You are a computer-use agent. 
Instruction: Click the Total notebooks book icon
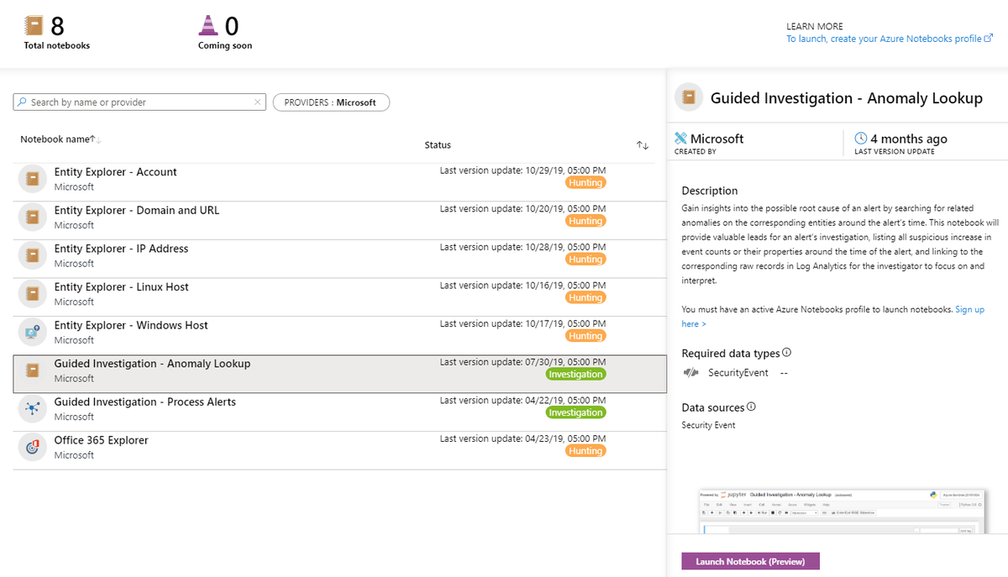[x=35, y=26]
